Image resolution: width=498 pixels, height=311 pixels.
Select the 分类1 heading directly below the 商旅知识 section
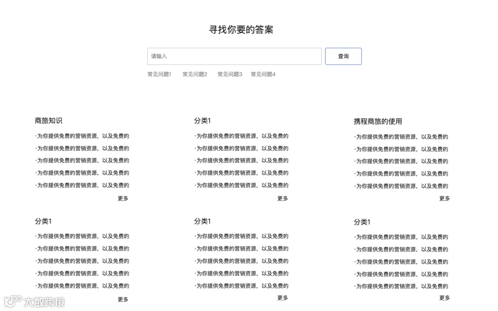[x=43, y=221]
